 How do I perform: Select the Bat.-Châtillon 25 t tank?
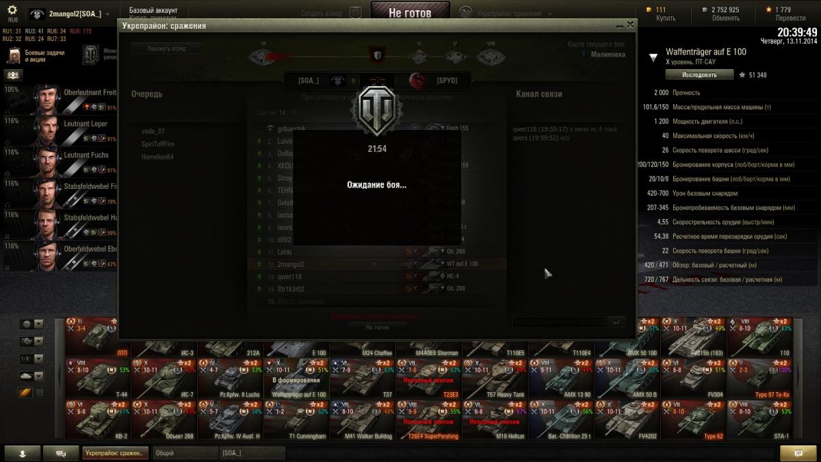[x=562, y=420]
